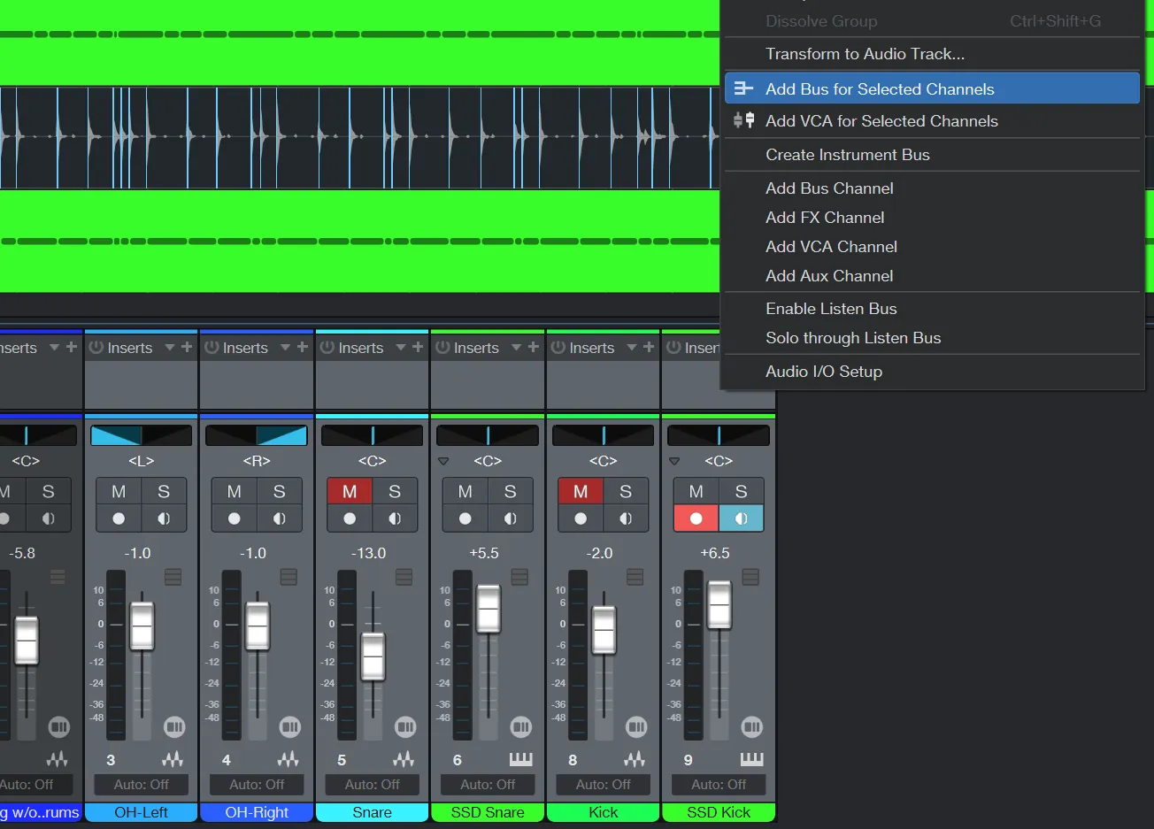The image size is (1154, 829).
Task: Open the Auto: Off menu on Kick channel
Action: 603,785
